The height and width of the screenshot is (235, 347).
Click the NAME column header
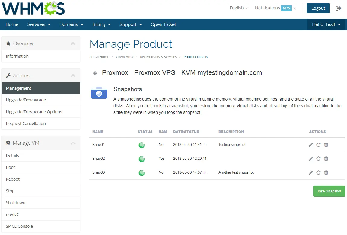pos(98,132)
